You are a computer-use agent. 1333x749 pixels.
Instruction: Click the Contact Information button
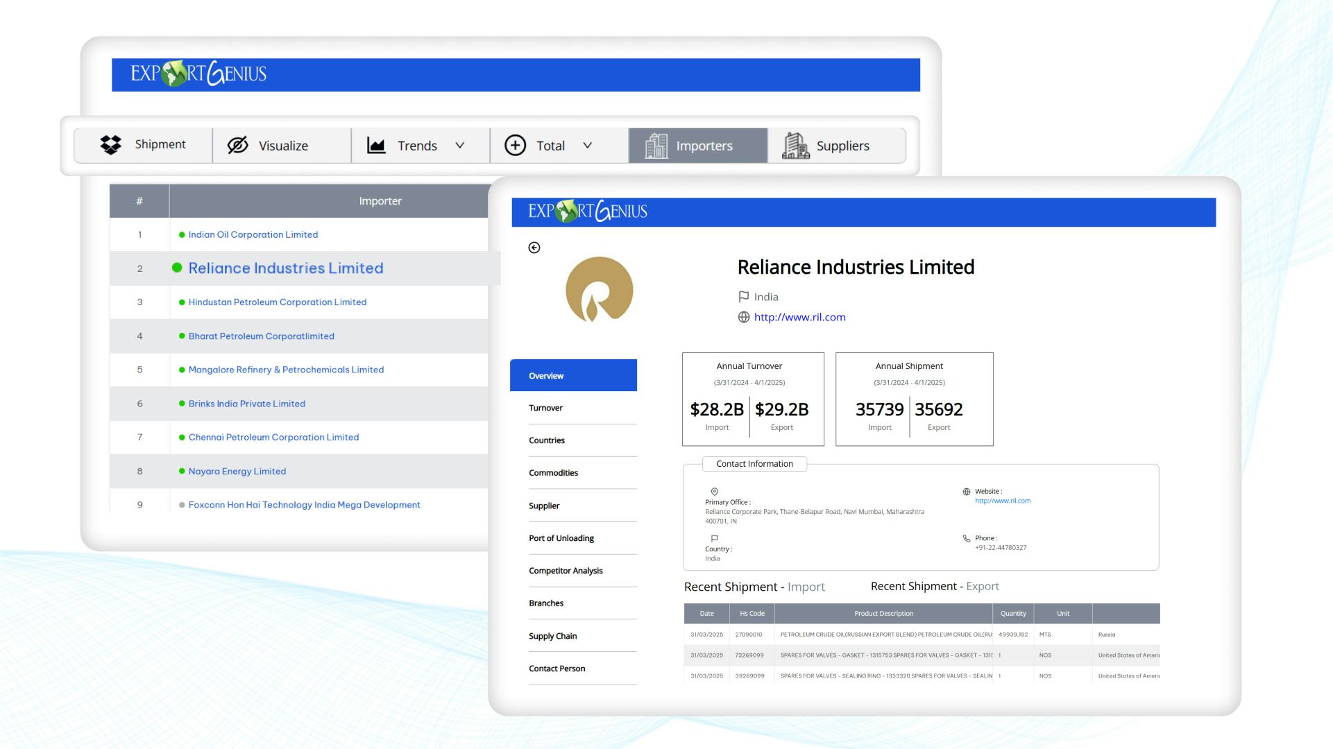754,463
